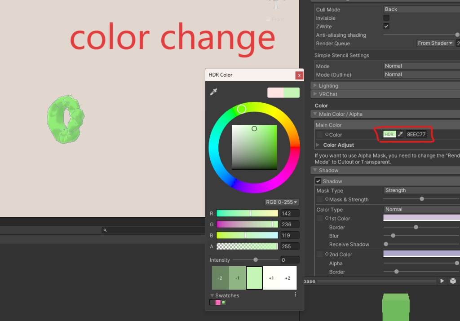The height and width of the screenshot is (321, 460).
Task: Click the texture picker circle beside Mask & Strength
Action: point(327,199)
